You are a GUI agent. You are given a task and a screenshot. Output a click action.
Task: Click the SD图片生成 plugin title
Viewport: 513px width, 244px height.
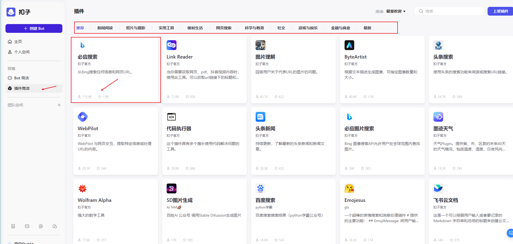(180, 200)
